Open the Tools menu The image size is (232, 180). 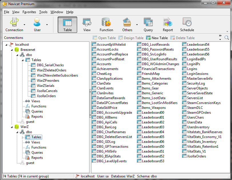(x=43, y=12)
